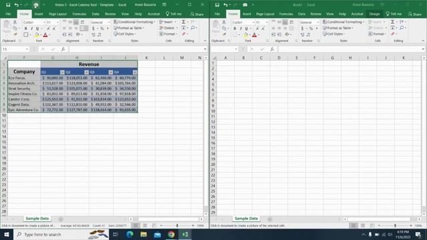Click Delete in left window Cells group

point(168,28)
